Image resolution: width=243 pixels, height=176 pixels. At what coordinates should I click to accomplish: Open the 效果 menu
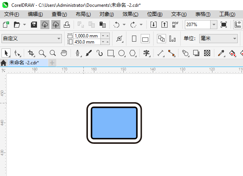130,14
